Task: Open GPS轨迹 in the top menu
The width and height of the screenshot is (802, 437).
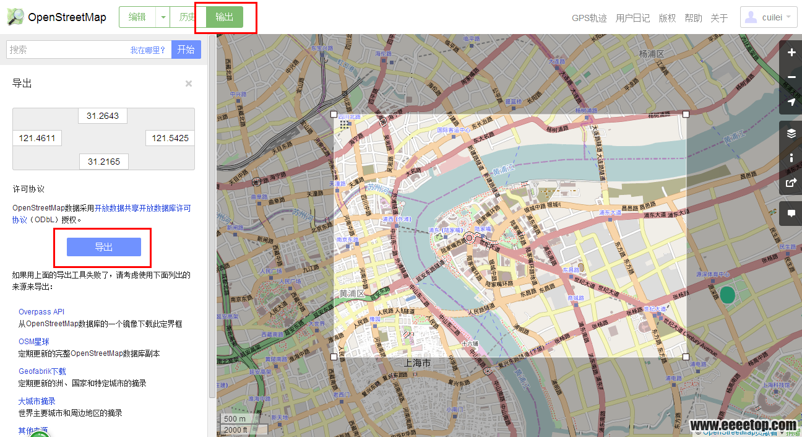Action: click(x=589, y=18)
